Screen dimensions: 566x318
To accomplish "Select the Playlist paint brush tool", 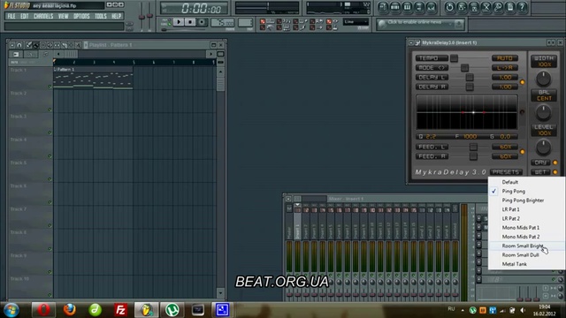I will pos(35,45).
